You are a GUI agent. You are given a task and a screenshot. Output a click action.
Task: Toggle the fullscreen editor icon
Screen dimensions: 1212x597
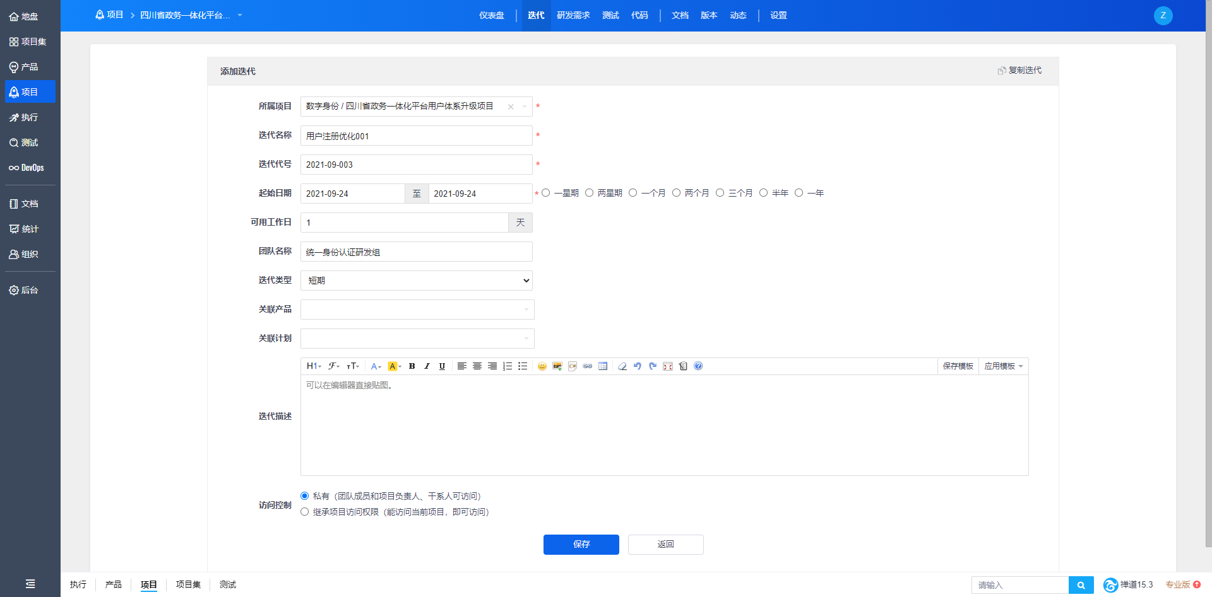click(668, 366)
